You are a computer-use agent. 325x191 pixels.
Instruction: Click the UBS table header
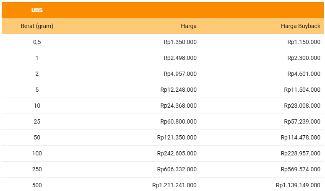click(37, 10)
